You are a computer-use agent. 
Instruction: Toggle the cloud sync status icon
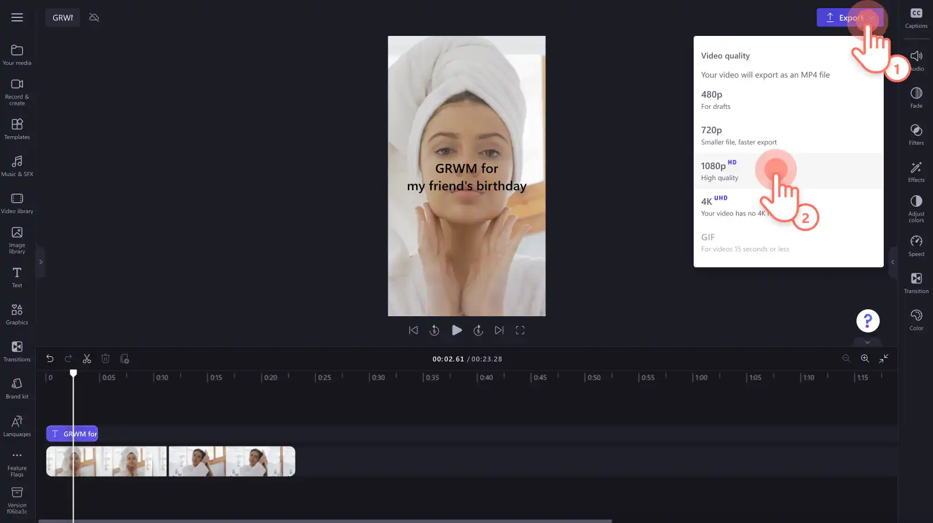pyautogui.click(x=94, y=18)
